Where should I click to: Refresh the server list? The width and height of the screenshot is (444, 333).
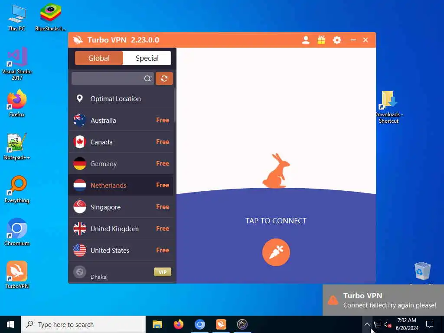pos(164,78)
